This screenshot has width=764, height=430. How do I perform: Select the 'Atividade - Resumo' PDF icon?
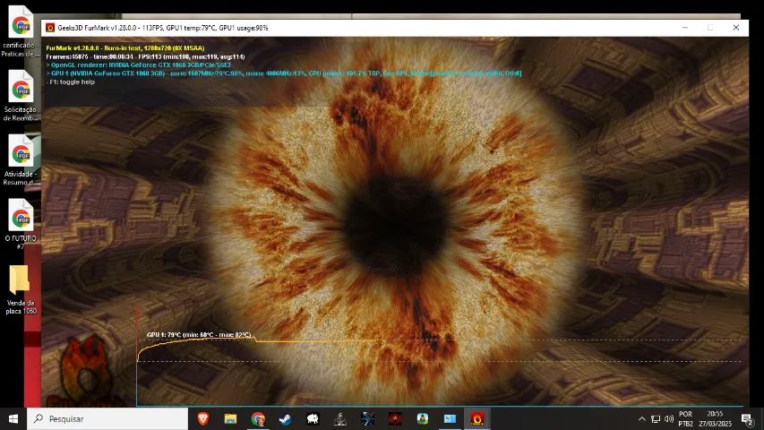pos(20,159)
